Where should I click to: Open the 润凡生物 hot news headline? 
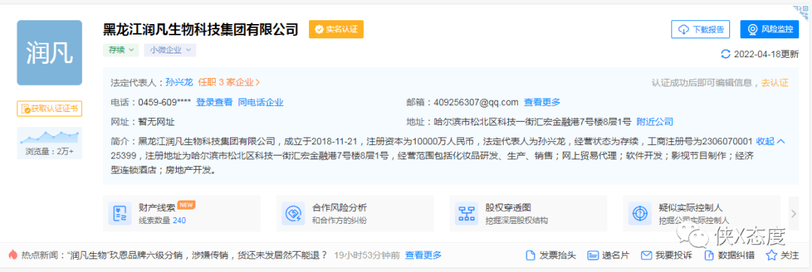pyautogui.click(x=198, y=255)
